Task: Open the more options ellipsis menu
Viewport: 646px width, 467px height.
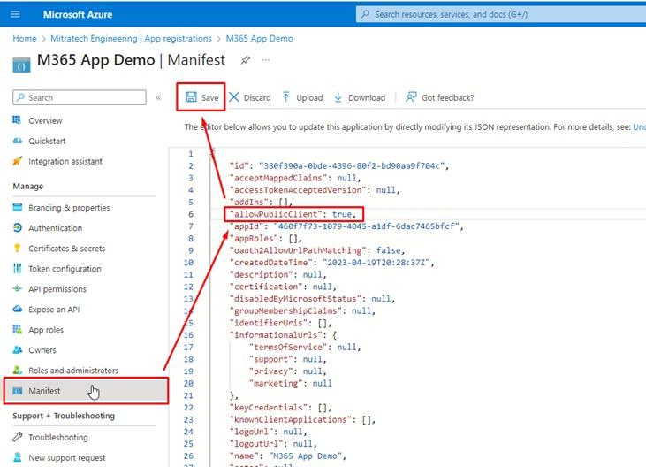Action: click(266, 60)
